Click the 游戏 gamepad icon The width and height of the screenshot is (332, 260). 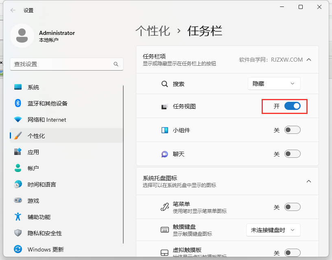pos(17,200)
